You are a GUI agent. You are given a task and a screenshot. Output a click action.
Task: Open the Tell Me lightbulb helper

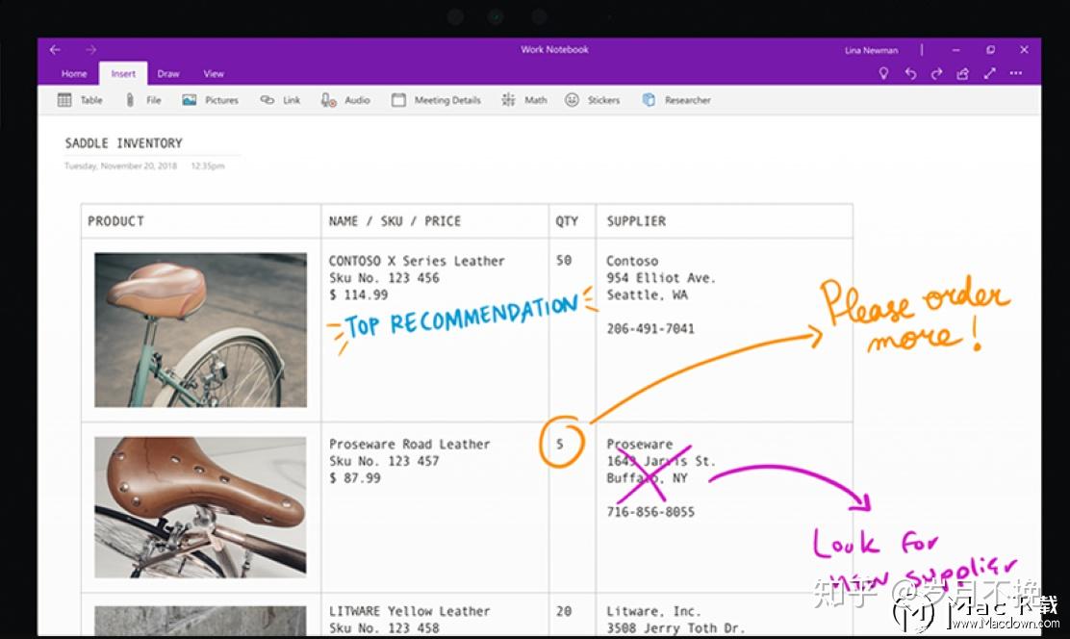pos(883,72)
